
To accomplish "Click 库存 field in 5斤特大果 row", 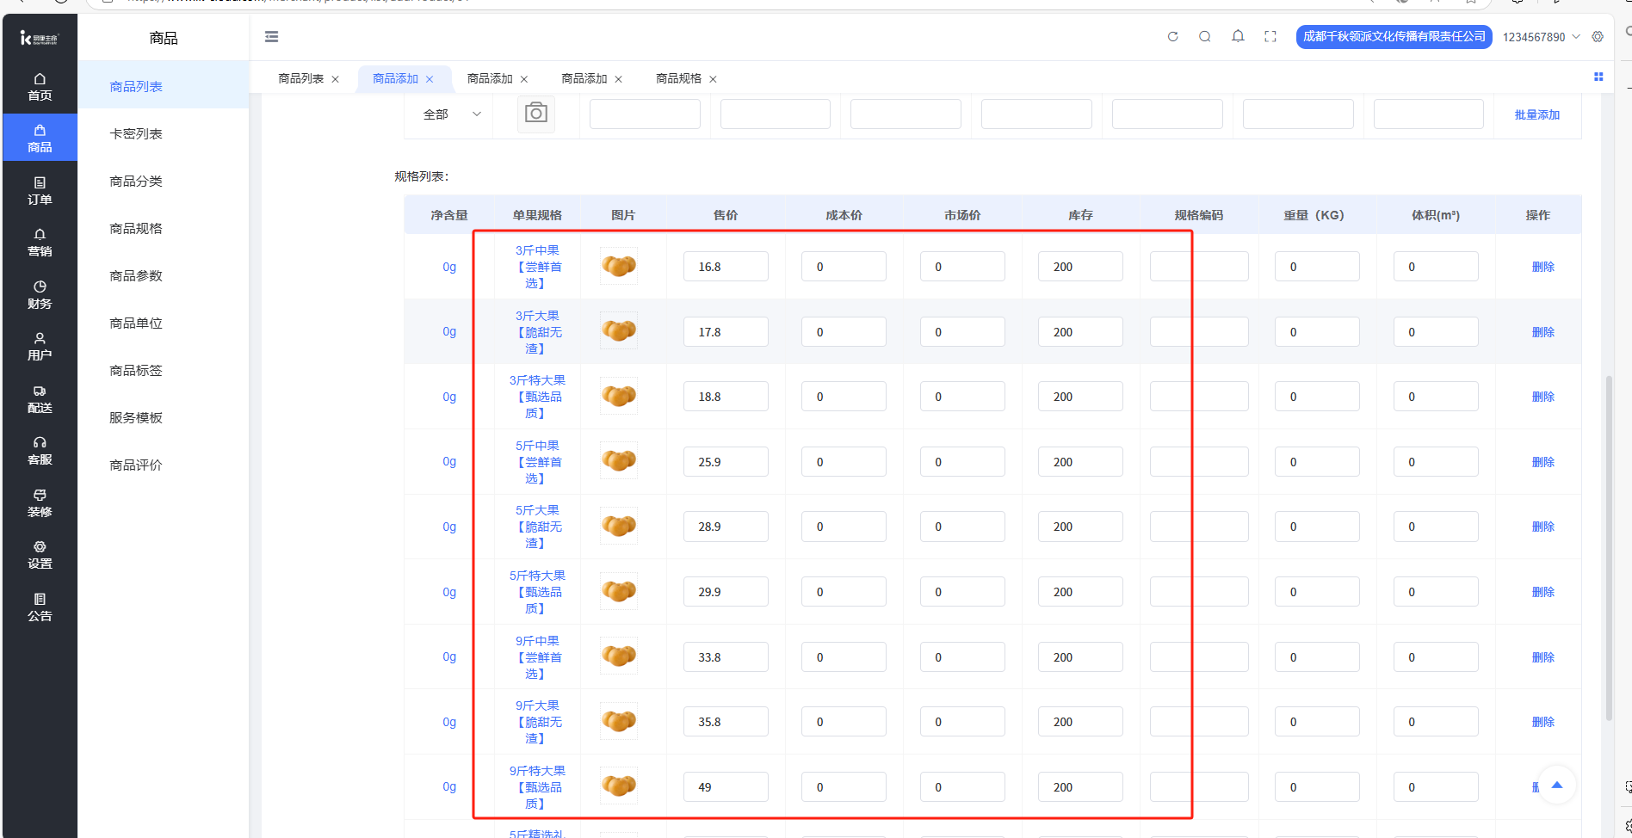I will [1080, 592].
